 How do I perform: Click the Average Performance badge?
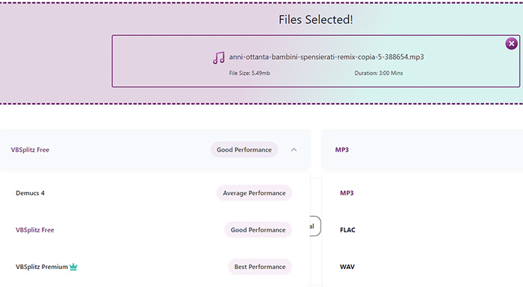pos(254,193)
